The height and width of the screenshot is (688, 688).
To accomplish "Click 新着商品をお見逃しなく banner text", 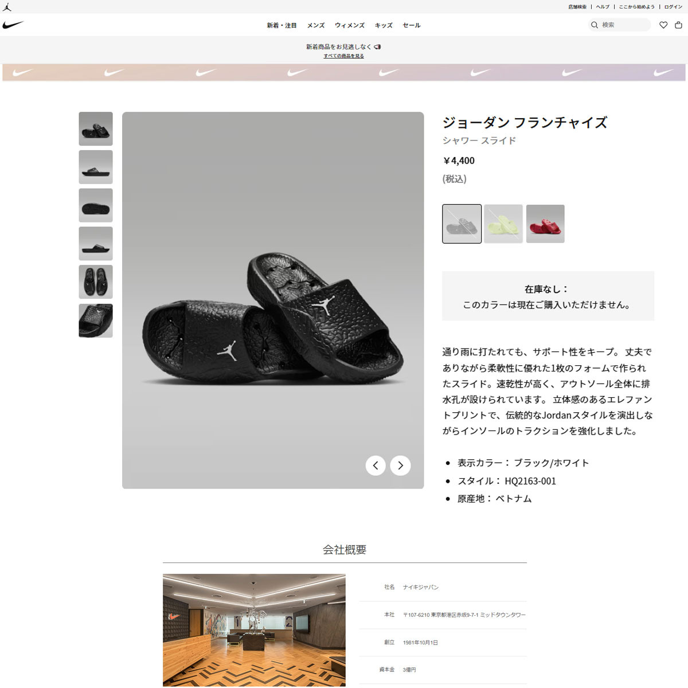I will point(338,46).
